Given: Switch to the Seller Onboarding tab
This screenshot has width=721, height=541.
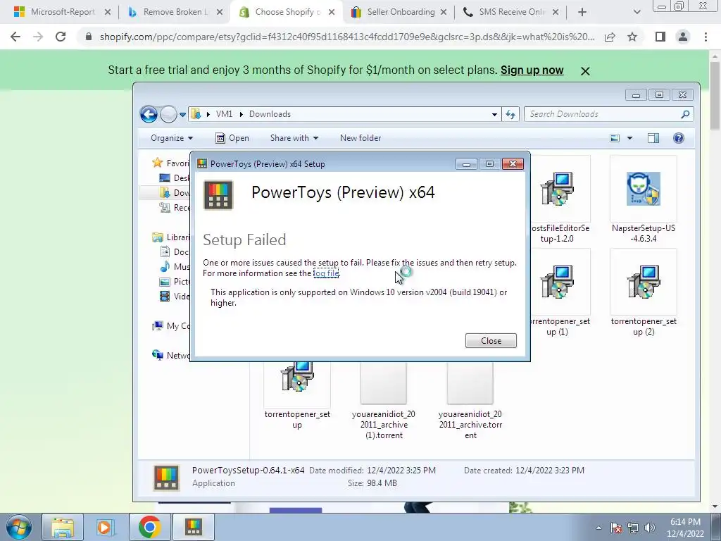Looking at the screenshot, I should (400, 12).
